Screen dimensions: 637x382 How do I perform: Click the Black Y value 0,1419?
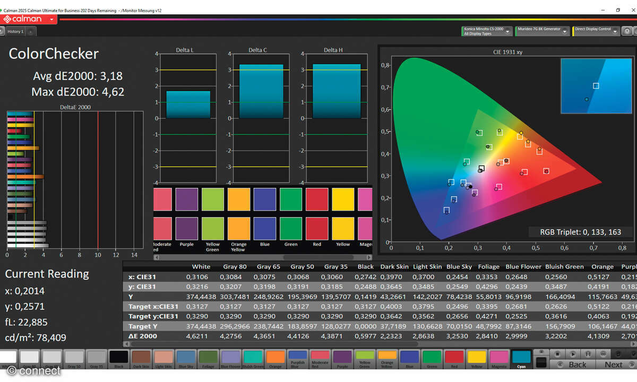pos(365,297)
